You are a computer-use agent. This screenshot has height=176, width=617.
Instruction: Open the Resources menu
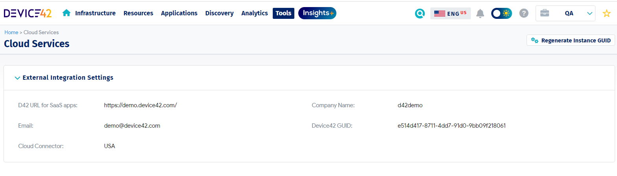(138, 13)
